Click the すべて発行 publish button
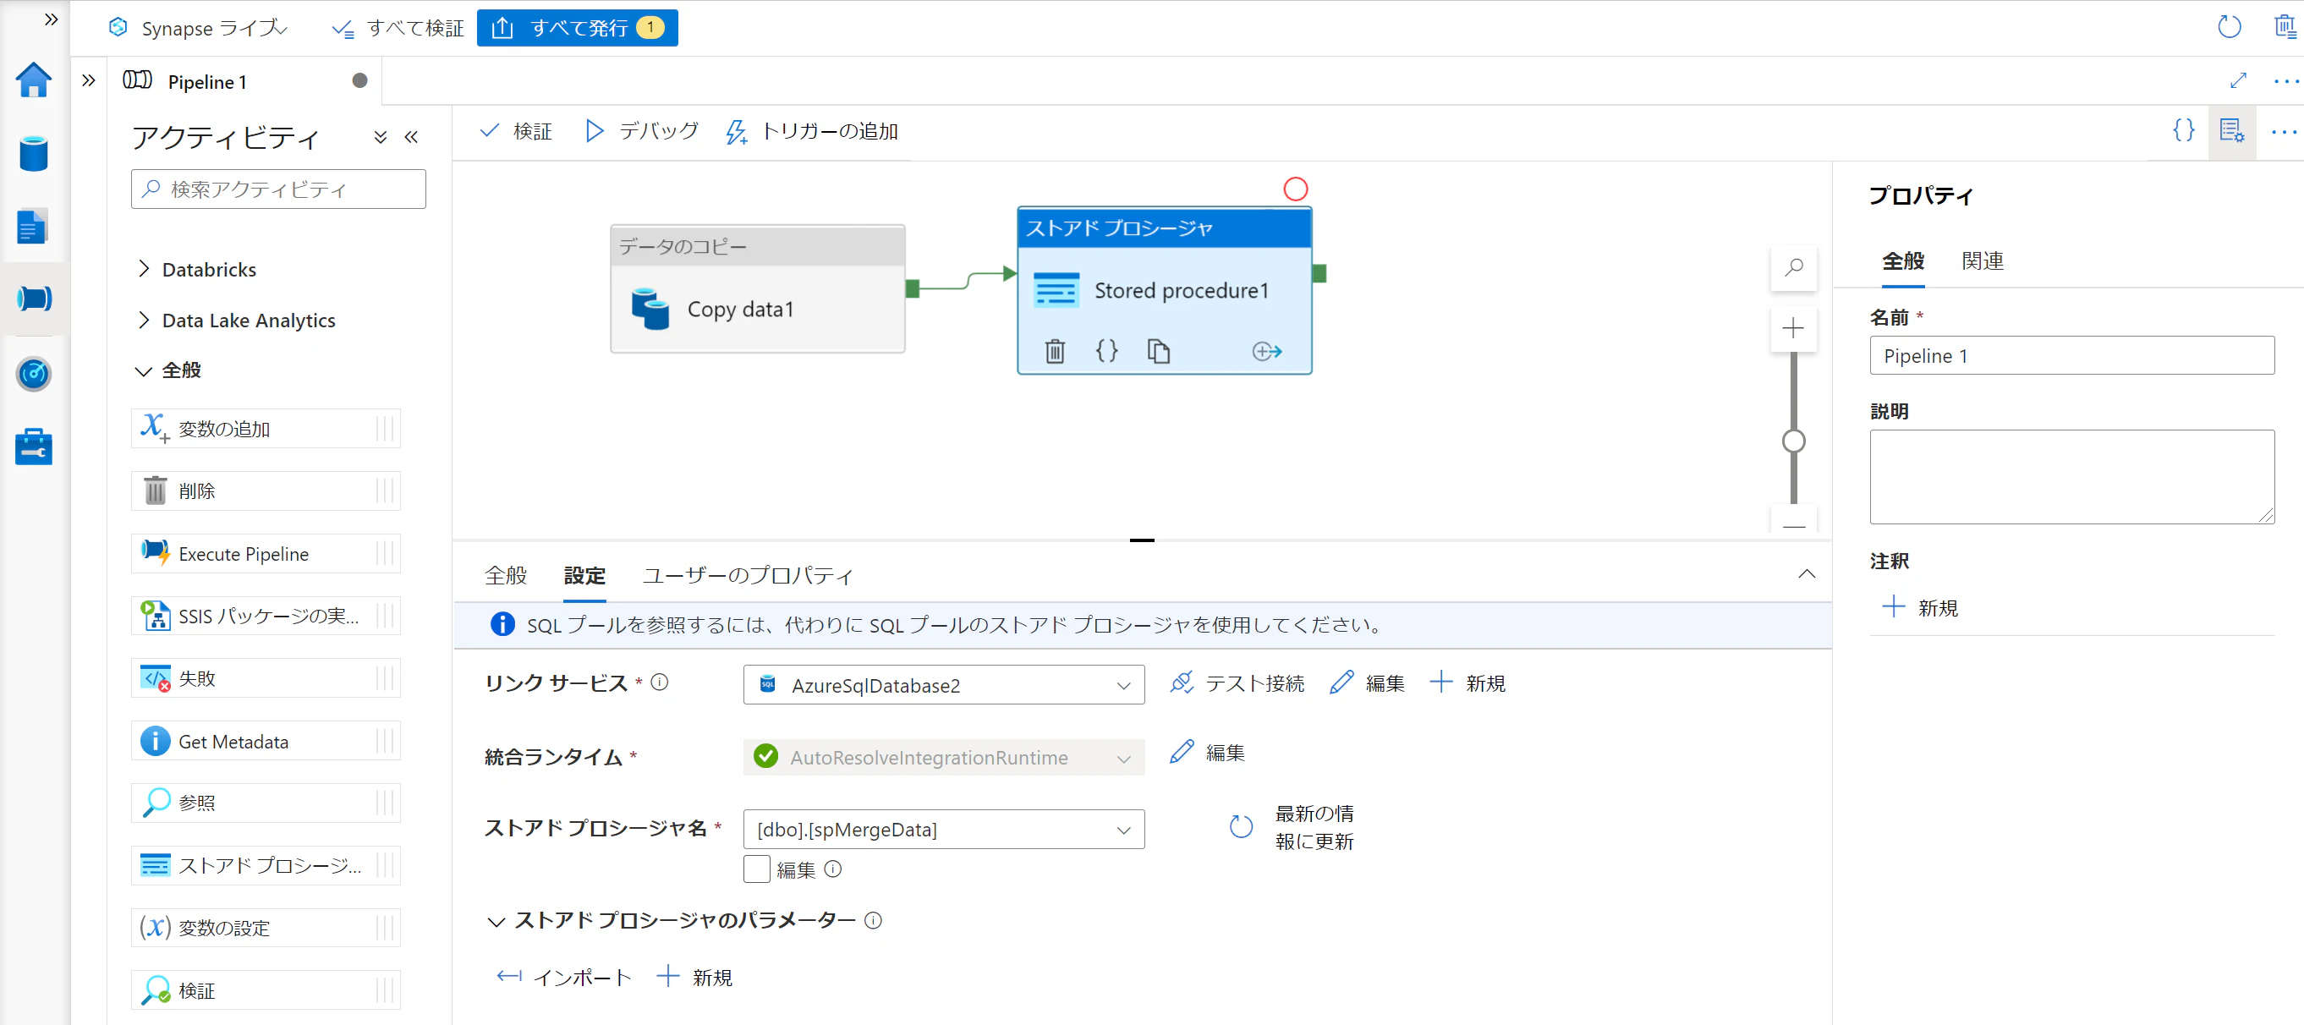 coord(577,28)
